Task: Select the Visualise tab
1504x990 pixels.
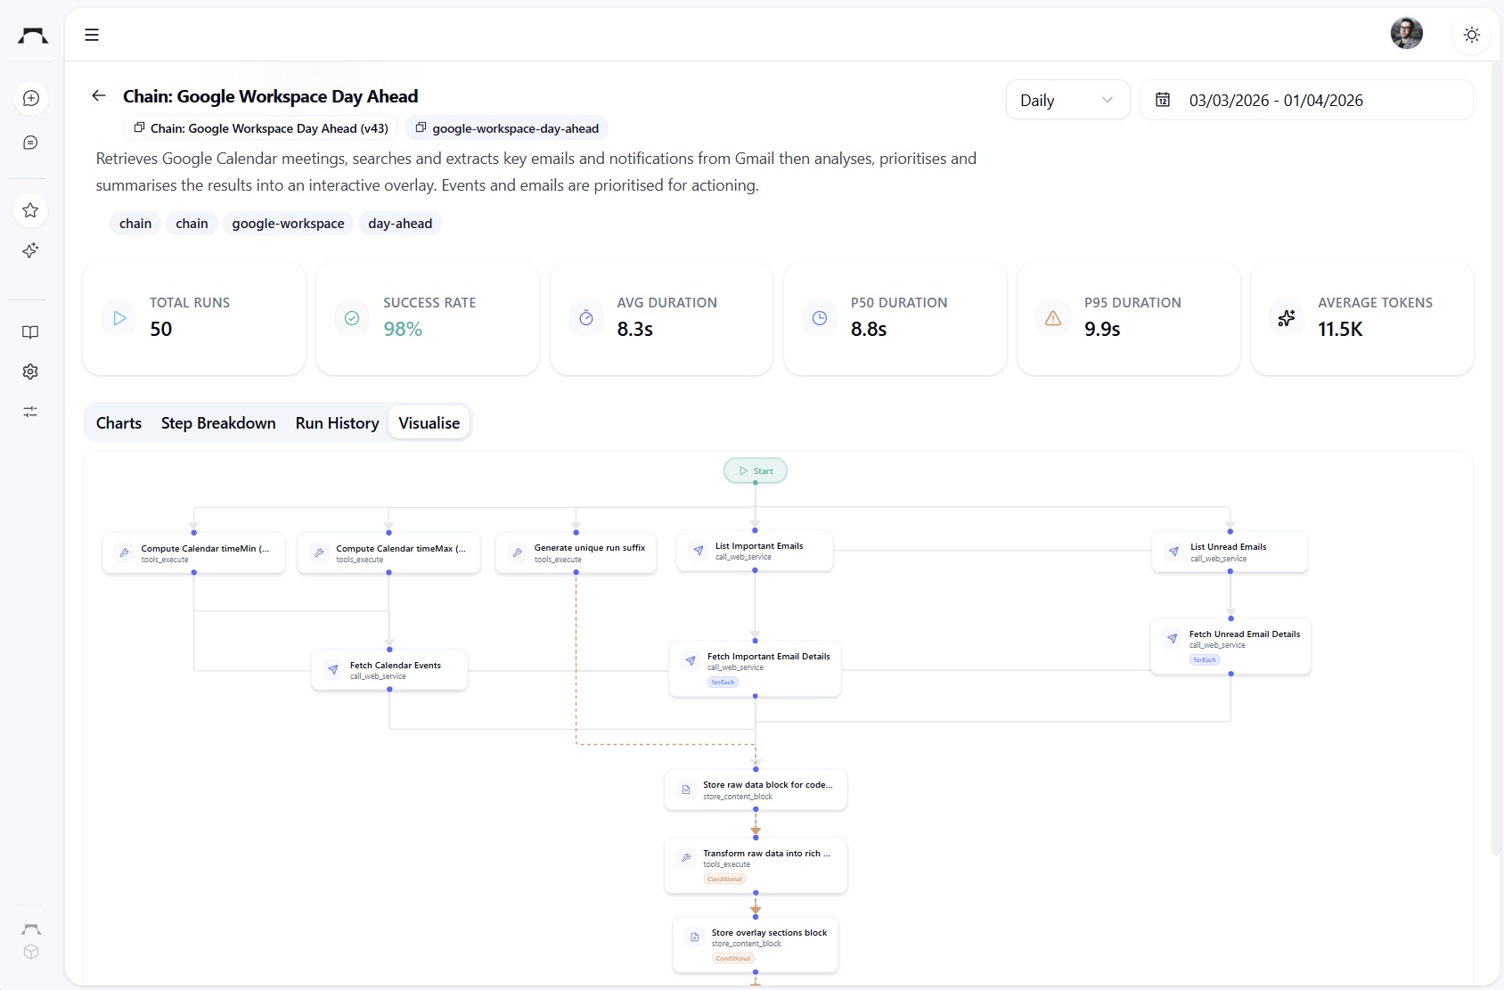Action: [x=429, y=423]
